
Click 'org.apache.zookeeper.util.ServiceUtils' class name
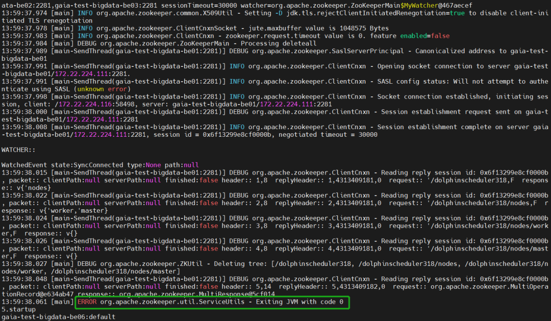pyautogui.click(x=172, y=302)
